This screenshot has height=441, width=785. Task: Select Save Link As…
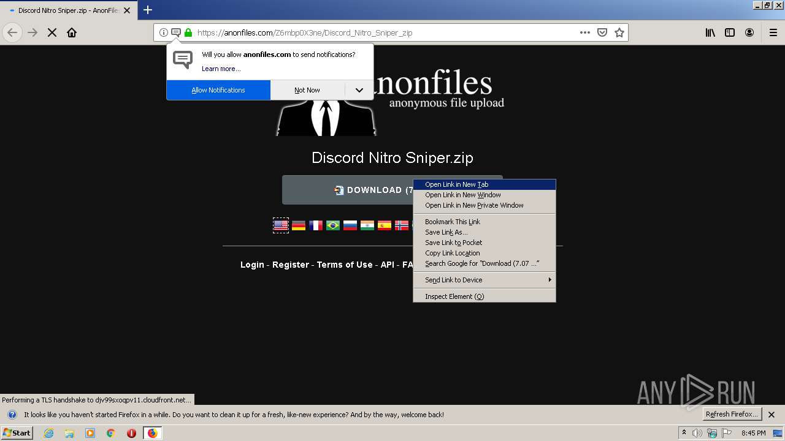point(484,232)
